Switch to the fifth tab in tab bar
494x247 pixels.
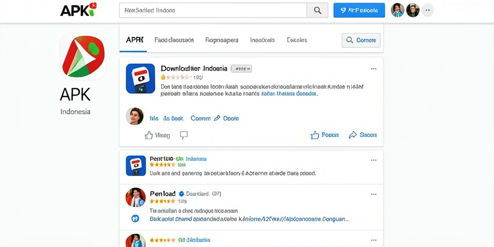click(297, 40)
